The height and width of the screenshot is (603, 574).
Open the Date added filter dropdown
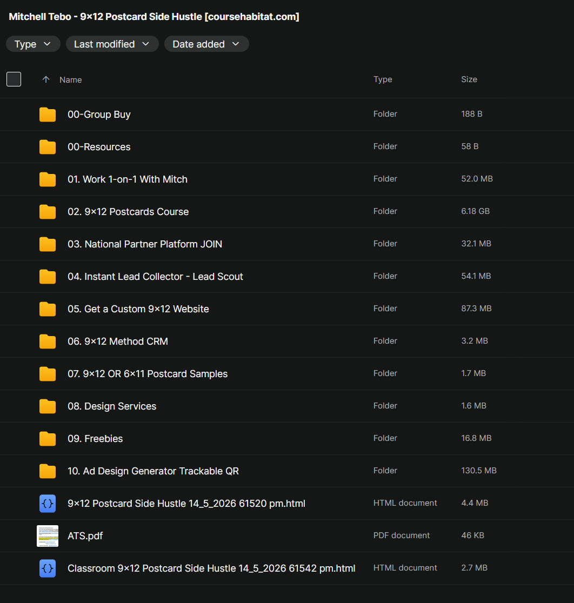point(206,44)
